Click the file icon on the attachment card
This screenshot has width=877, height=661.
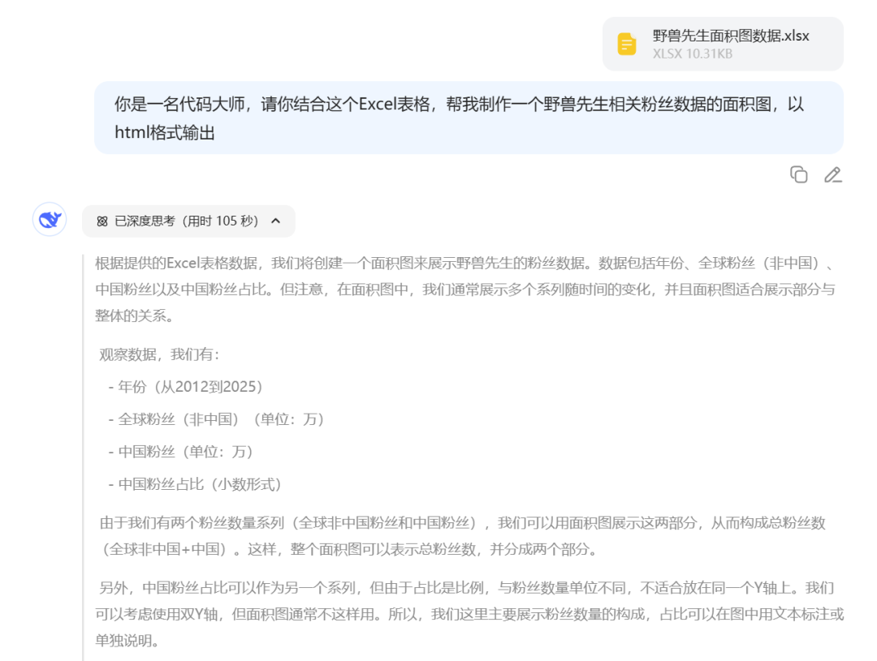[x=626, y=43]
